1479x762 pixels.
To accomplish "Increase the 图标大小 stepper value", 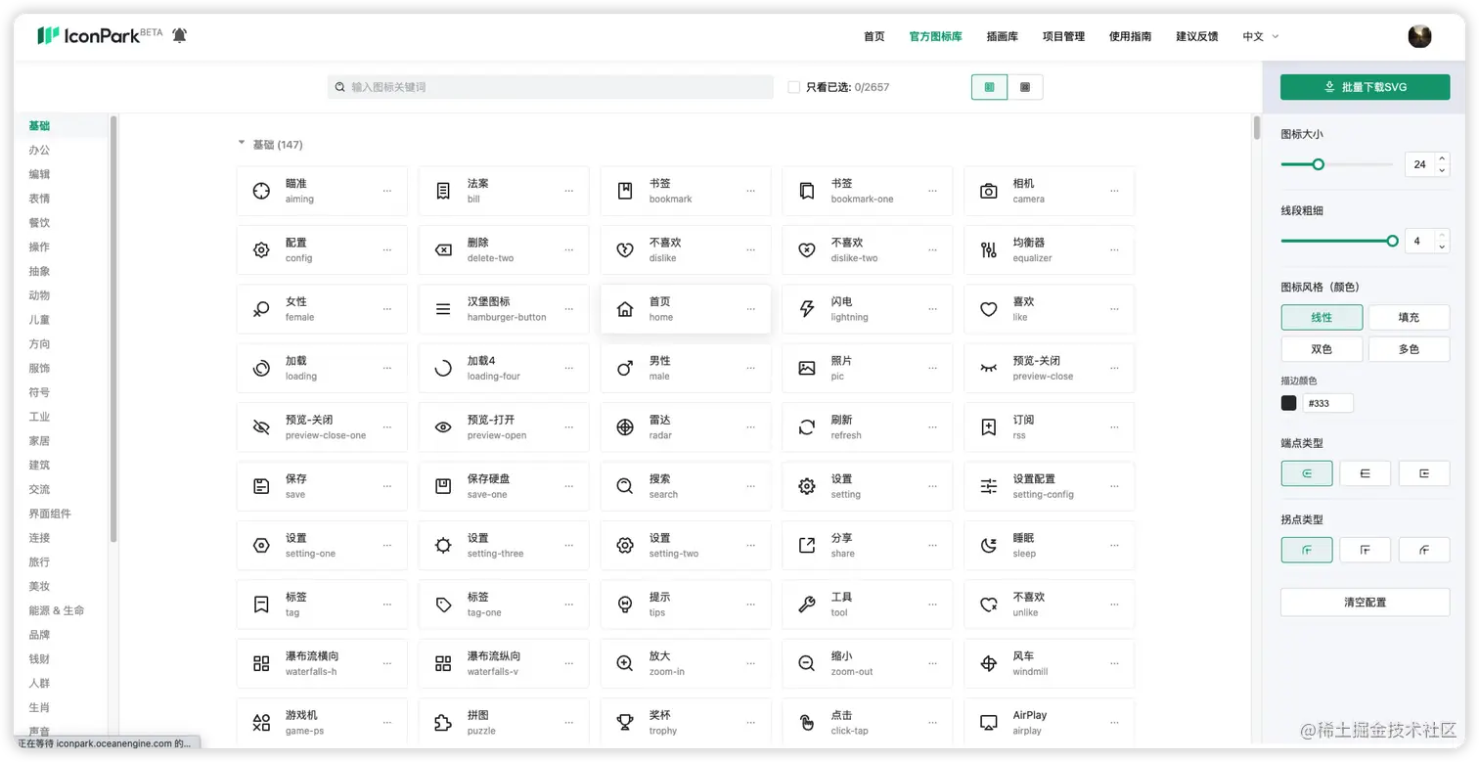I will [x=1442, y=158].
